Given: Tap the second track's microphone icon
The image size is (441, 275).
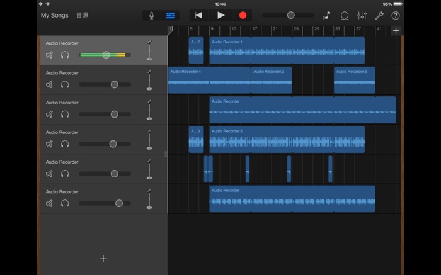Looking at the screenshot, I should click(x=149, y=81).
